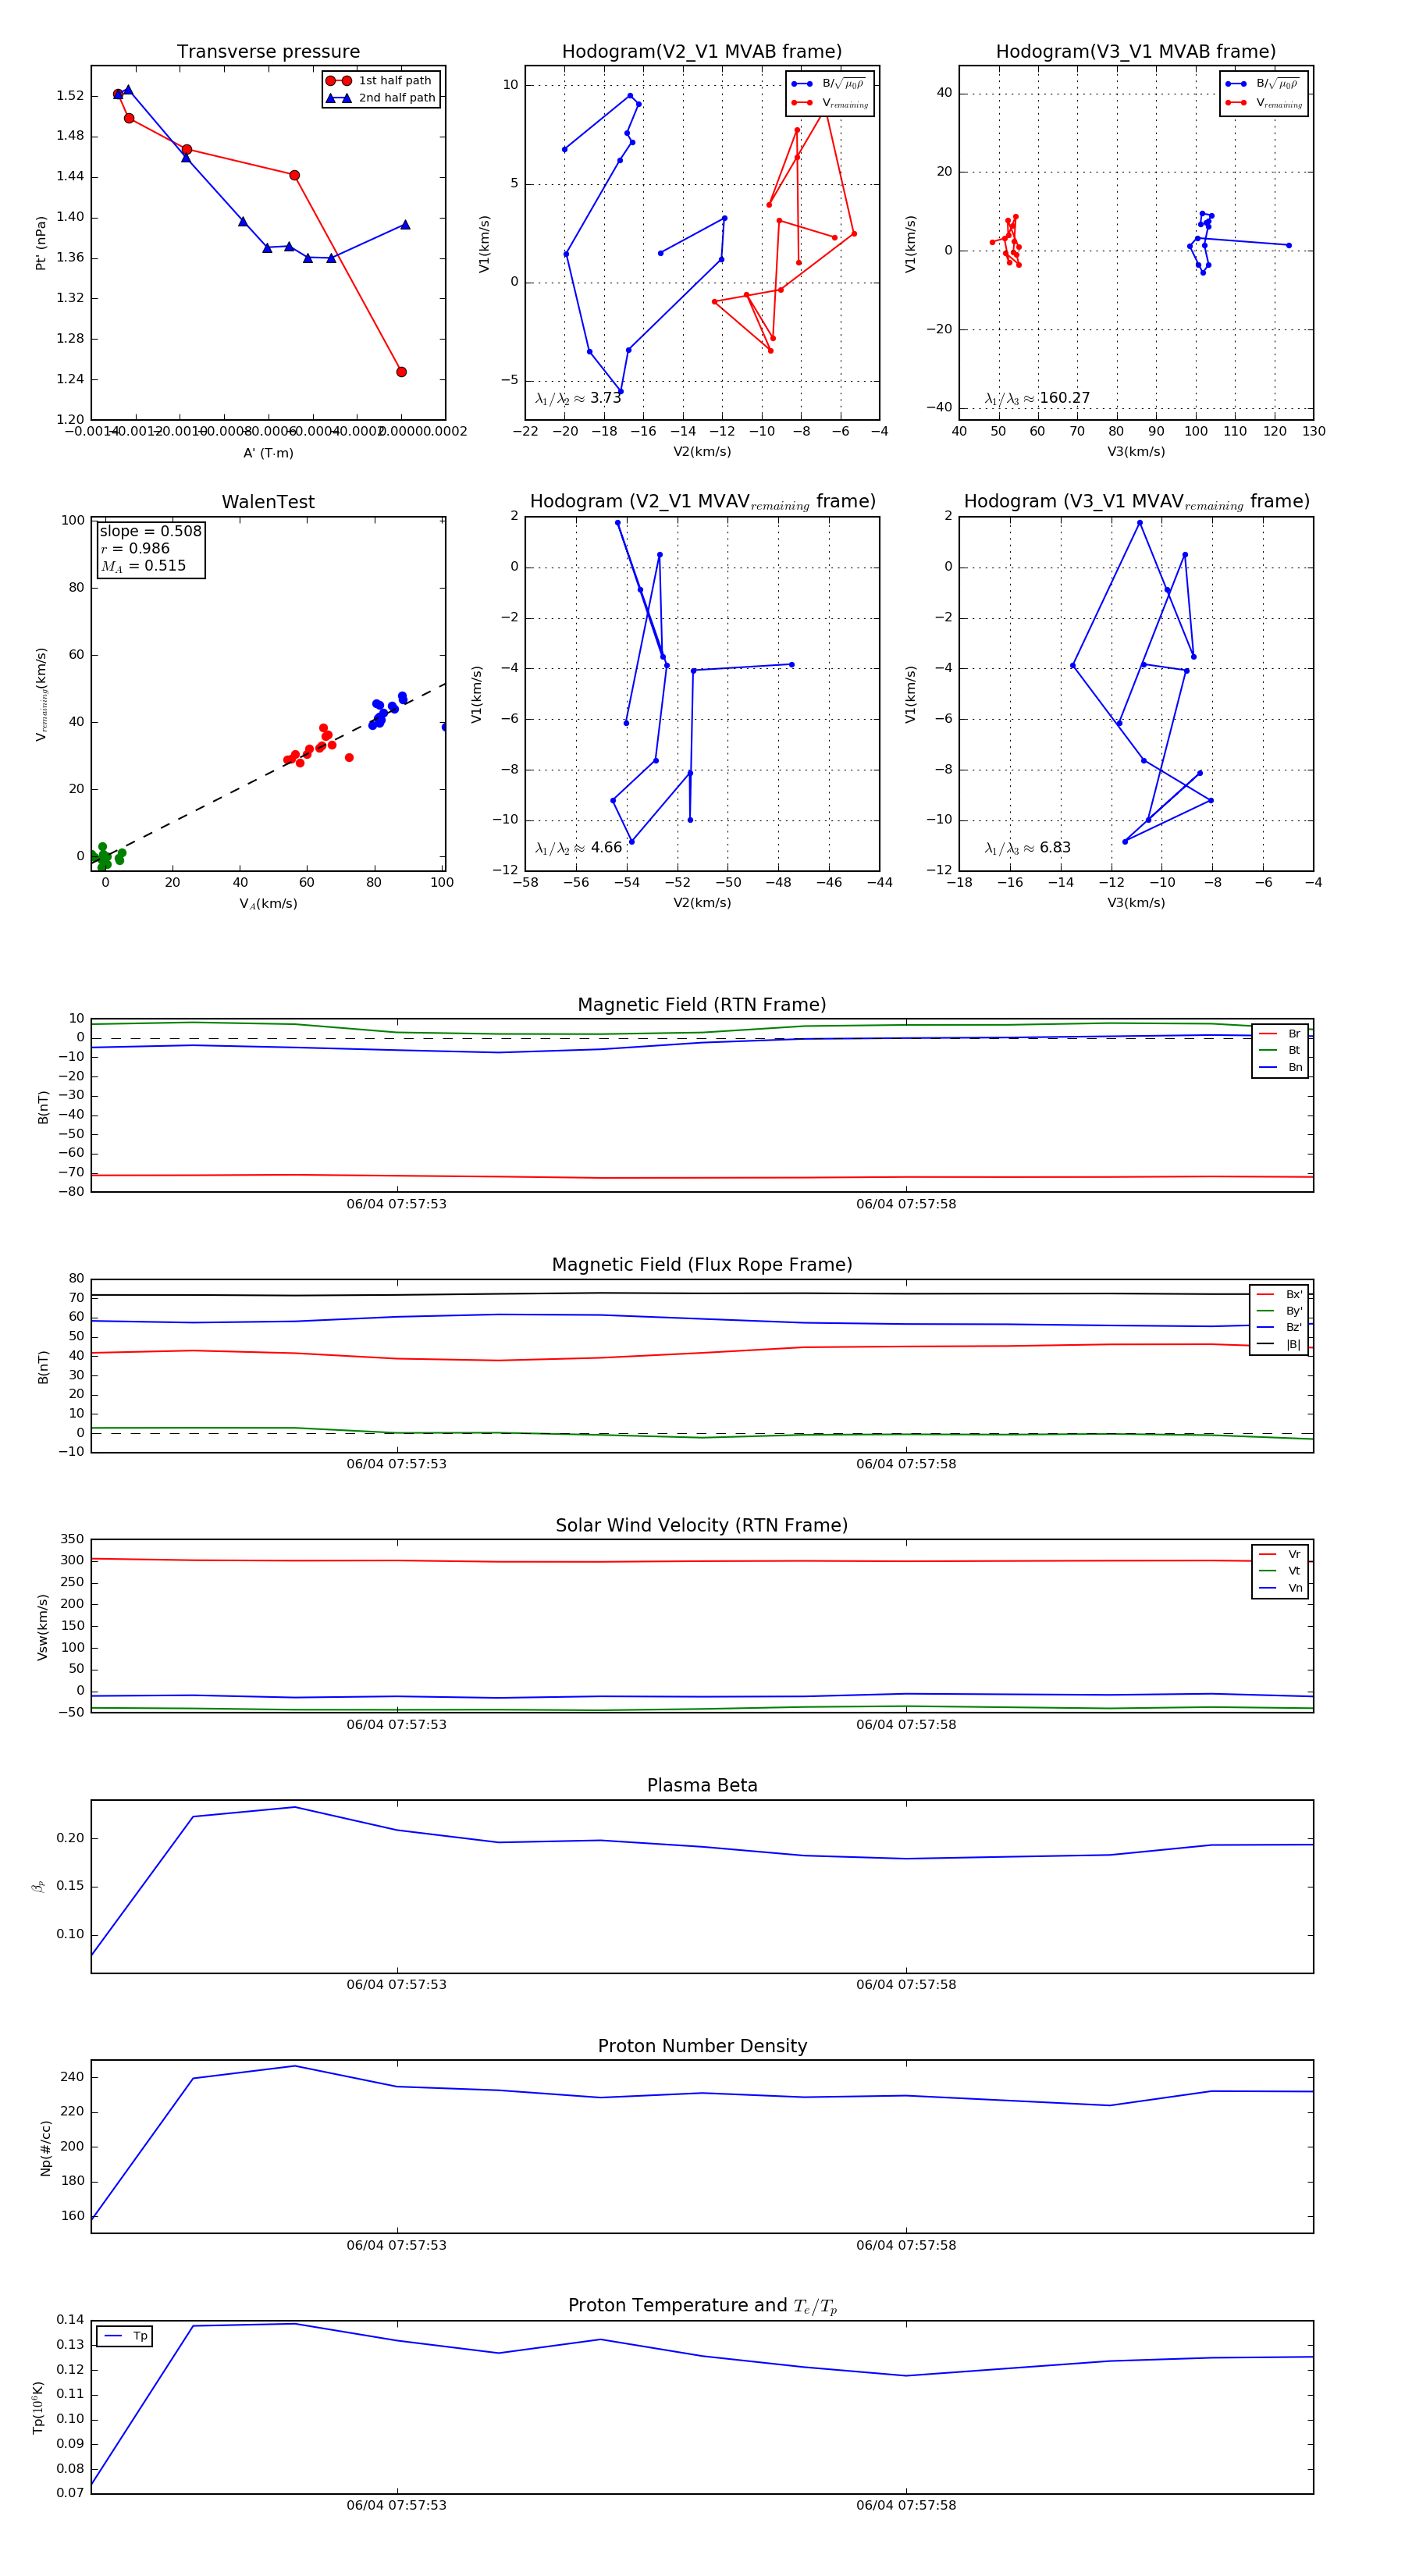
Task: Select the '1st half path' legend entry
Action: 380,80
